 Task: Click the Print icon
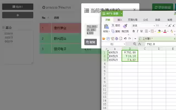(117, 39)
